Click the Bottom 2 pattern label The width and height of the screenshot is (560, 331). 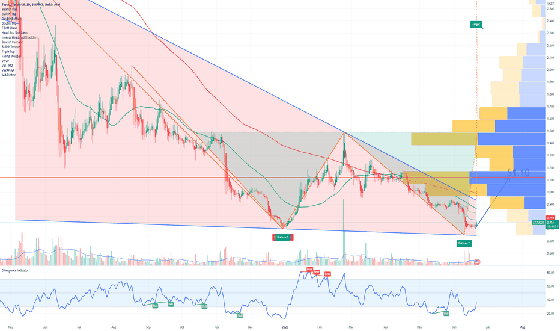click(x=464, y=243)
